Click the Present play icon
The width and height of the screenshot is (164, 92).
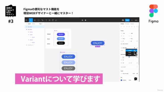tap(132, 20)
